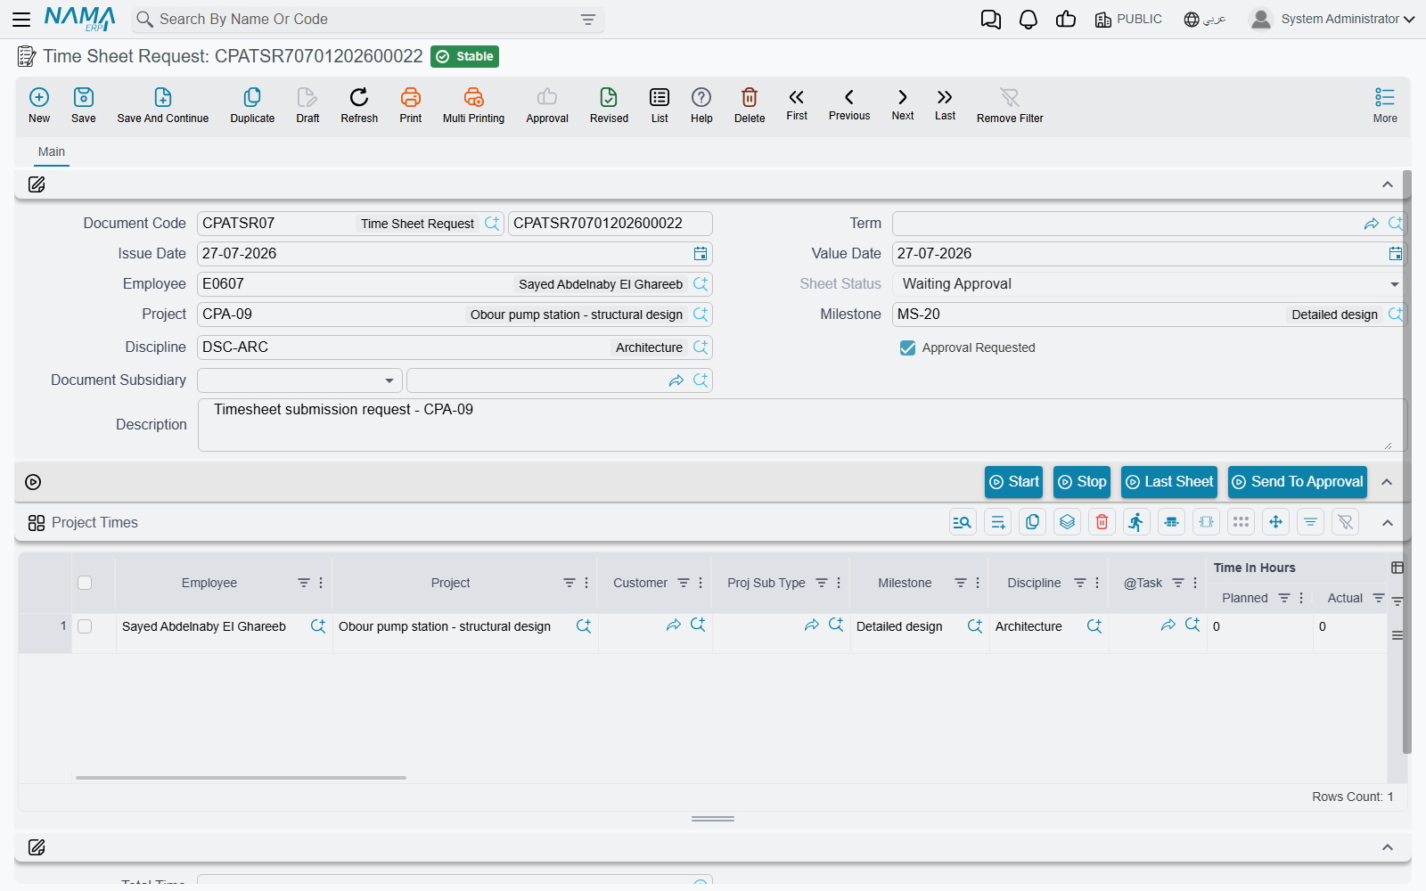Switch to the Main tab

tap(52, 151)
